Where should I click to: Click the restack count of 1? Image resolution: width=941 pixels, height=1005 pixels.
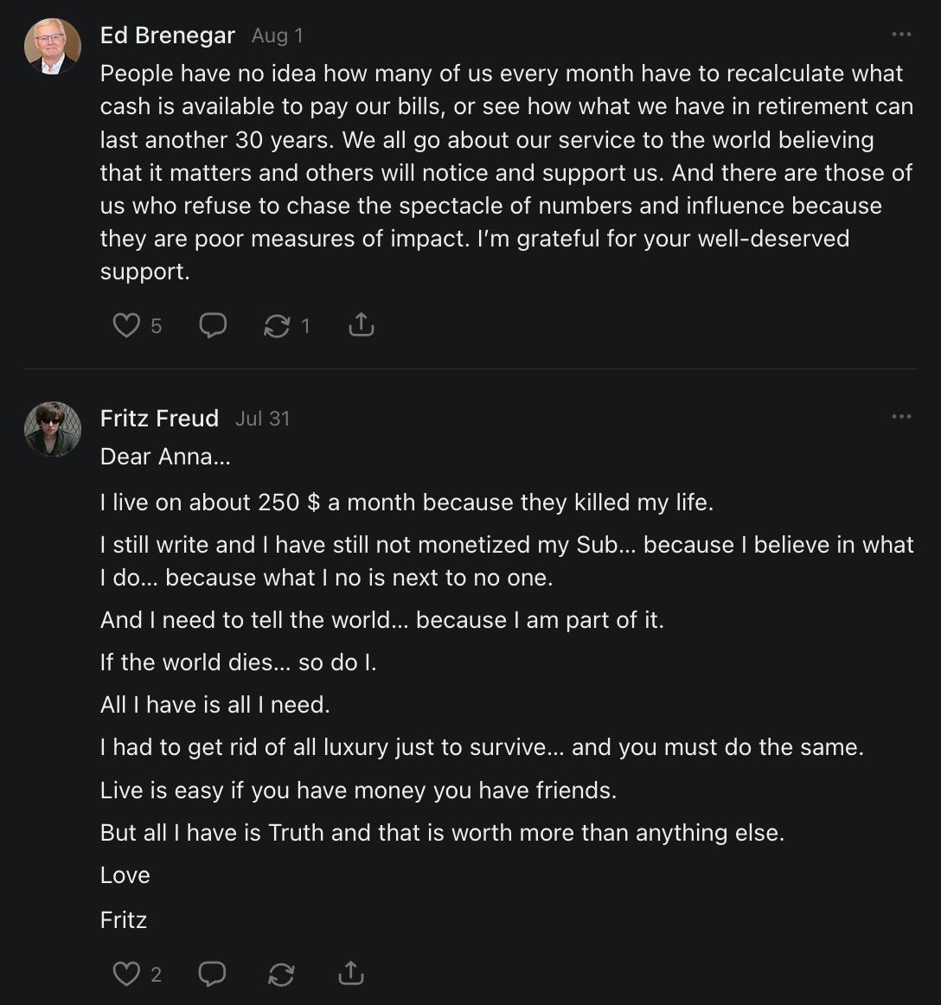[304, 326]
